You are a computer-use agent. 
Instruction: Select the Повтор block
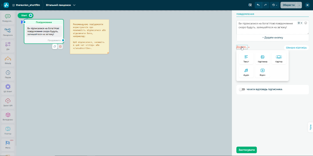(x=8, y=131)
